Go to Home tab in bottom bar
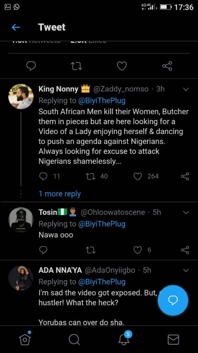Image resolution: width=198 pixels, height=353 pixels. click(x=25, y=340)
